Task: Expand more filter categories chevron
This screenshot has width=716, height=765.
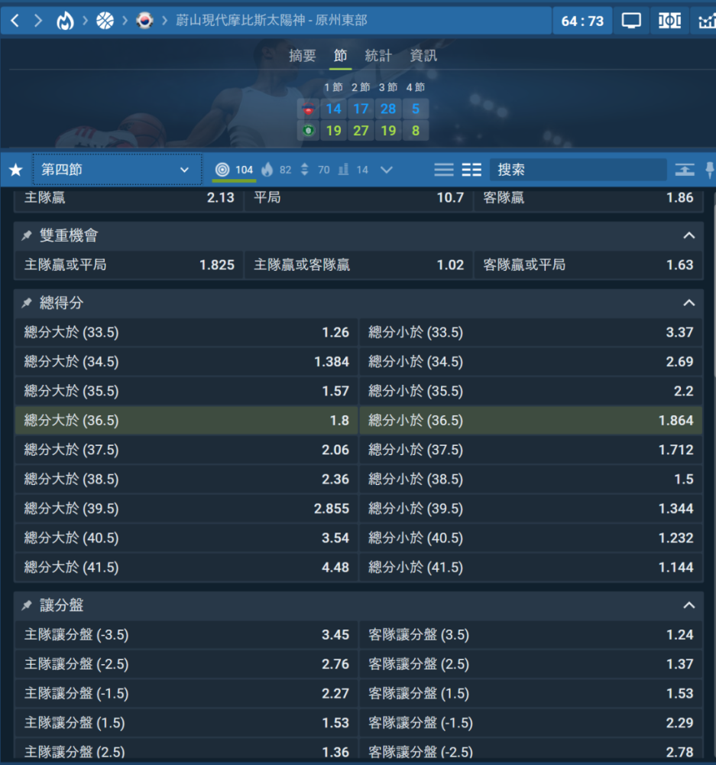Action: point(387,170)
